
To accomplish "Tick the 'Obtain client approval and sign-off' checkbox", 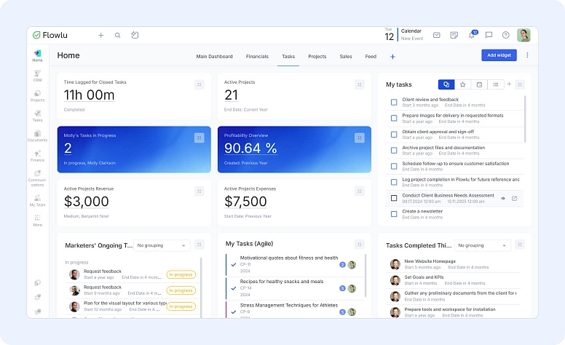I will [394, 134].
